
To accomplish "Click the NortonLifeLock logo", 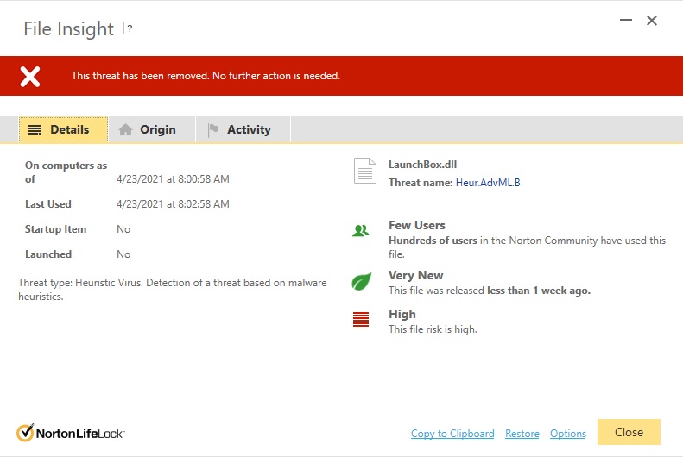I will [x=71, y=433].
